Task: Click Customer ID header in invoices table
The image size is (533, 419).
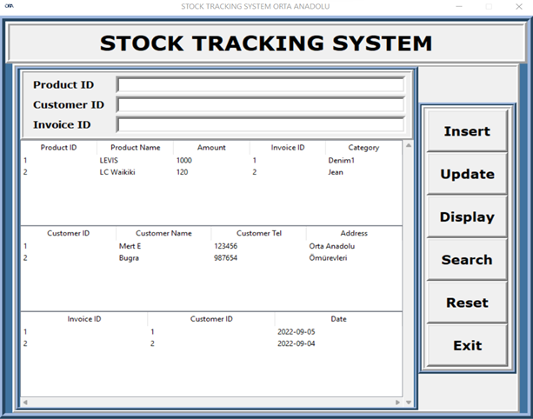Action: [211, 319]
